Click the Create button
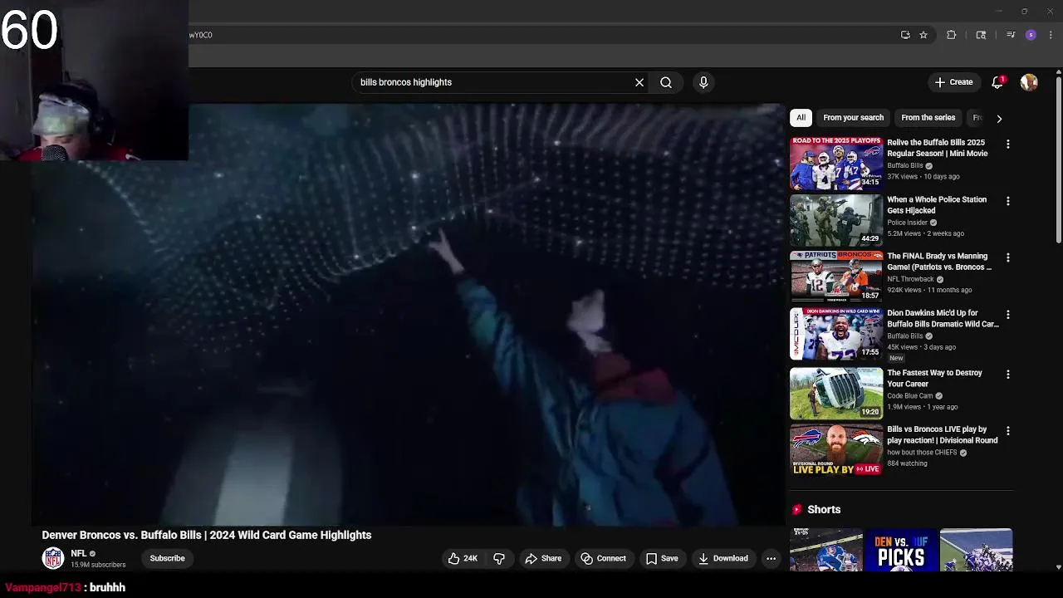Viewport: 1063px width, 598px height. pos(953,82)
